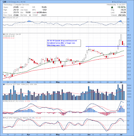This screenshot has width=134, height=136.
Task: Click the EPS value 1.52
Action: tap(44, 10)
